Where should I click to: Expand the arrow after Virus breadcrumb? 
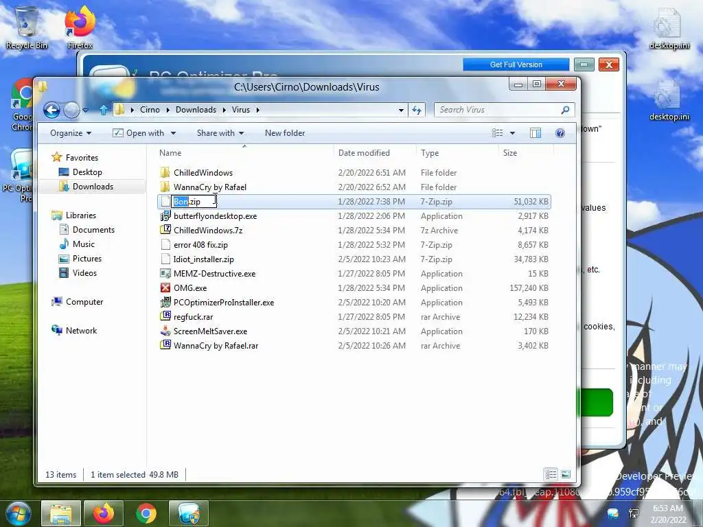pos(258,110)
